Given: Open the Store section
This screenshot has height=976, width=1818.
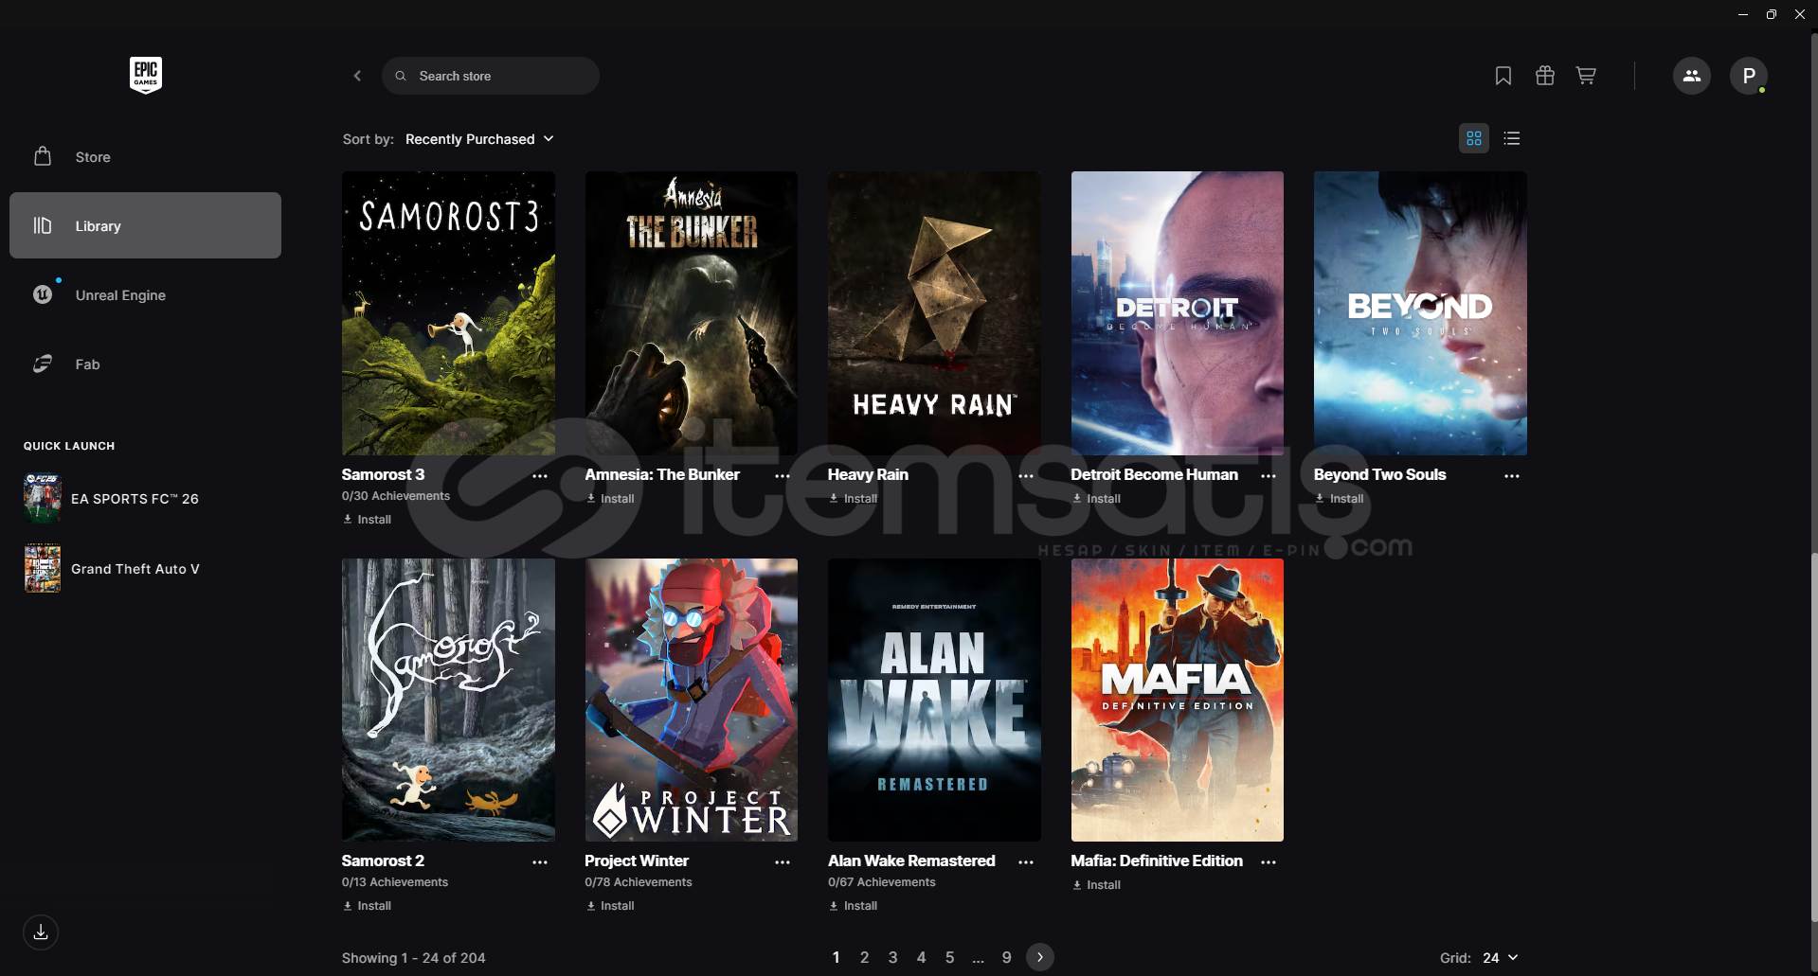Looking at the screenshot, I should click(x=145, y=157).
